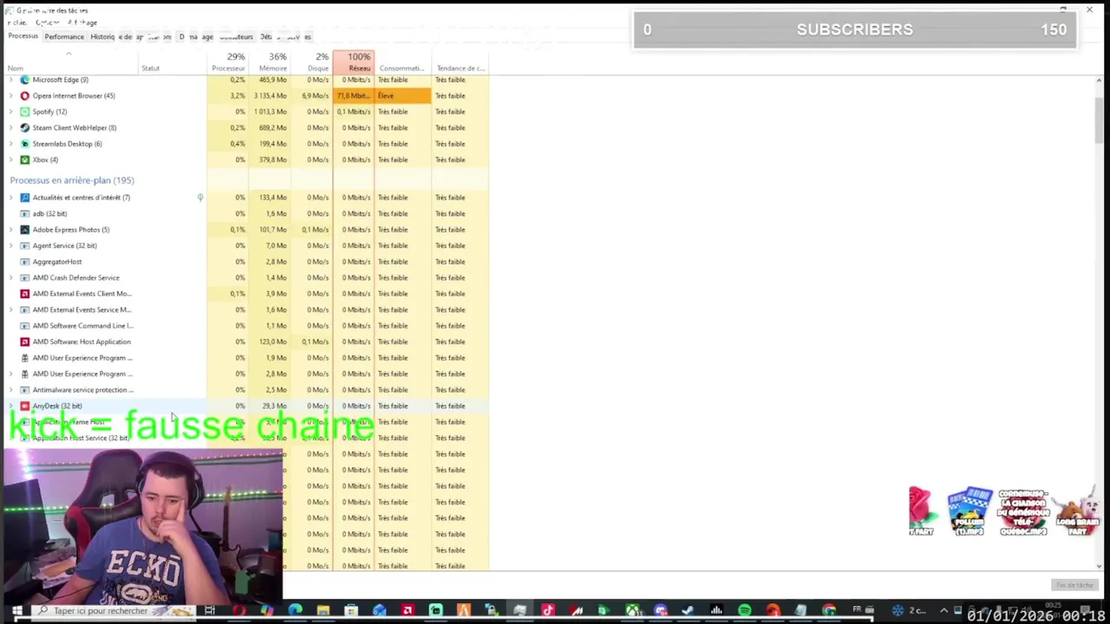The image size is (1110, 624).
Task: Expand the Steam Client WebHelper group
Action: point(10,127)
